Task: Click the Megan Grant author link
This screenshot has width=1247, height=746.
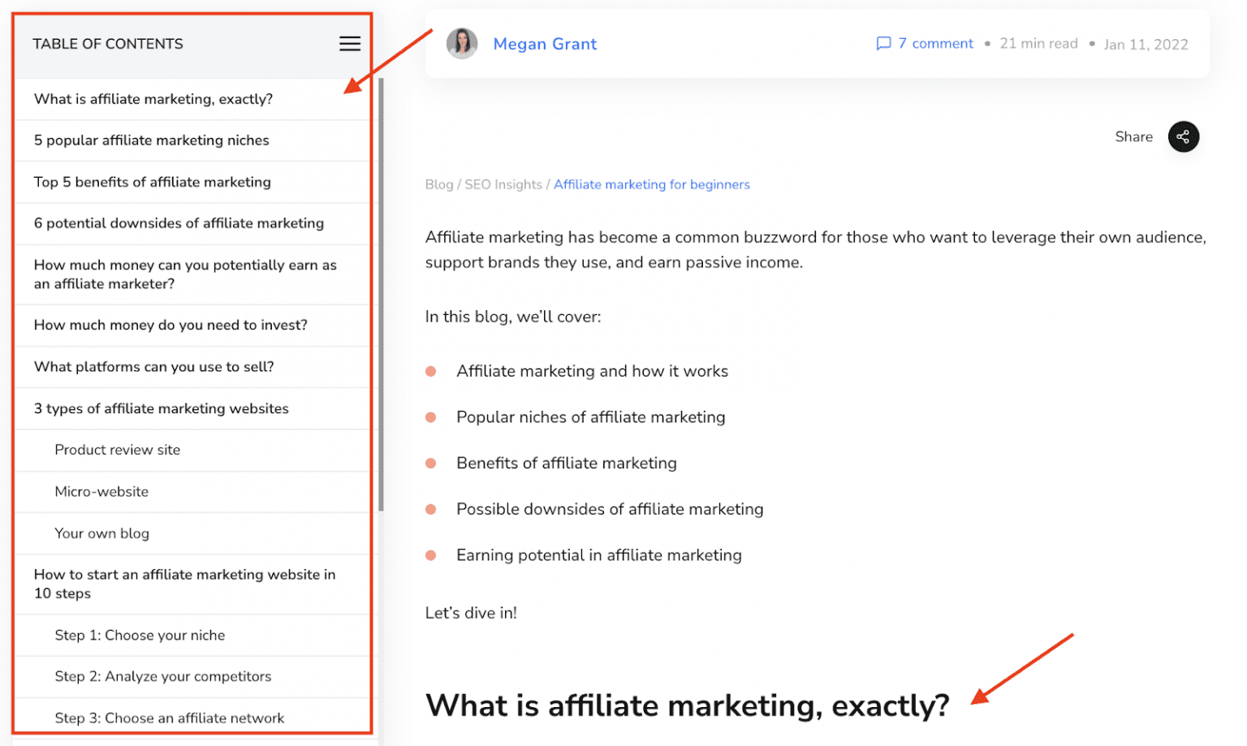Action: [545, 44]
